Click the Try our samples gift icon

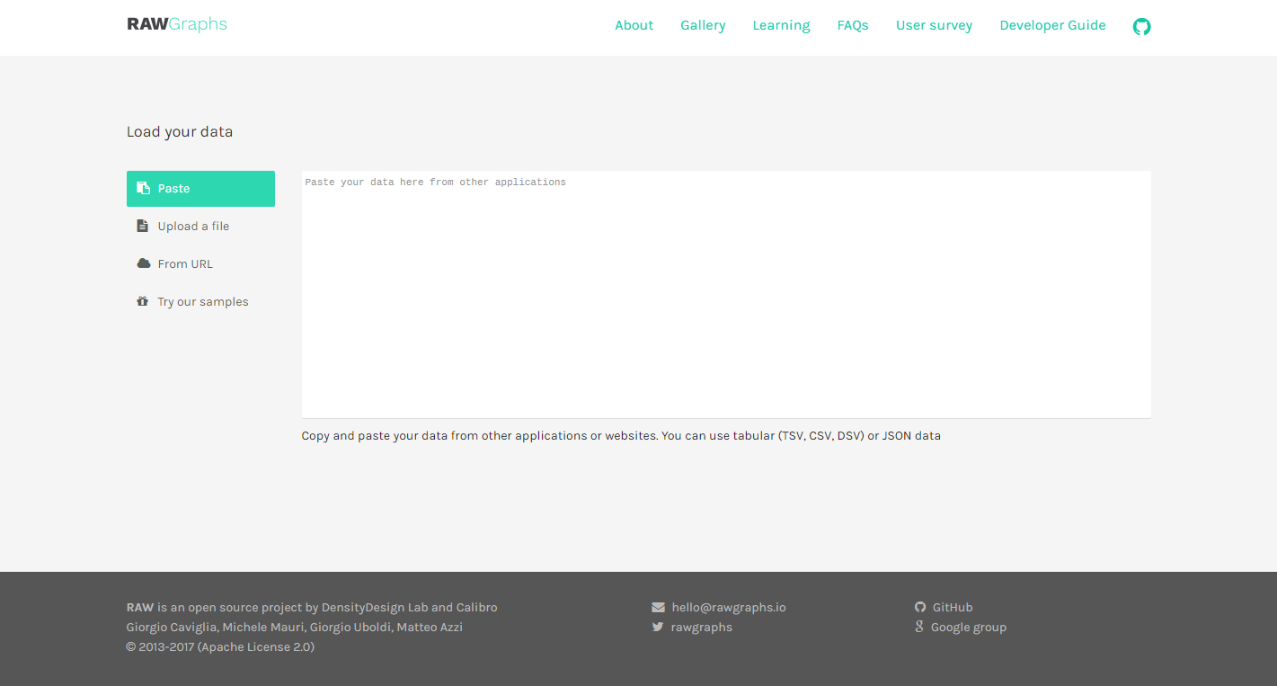142,301
